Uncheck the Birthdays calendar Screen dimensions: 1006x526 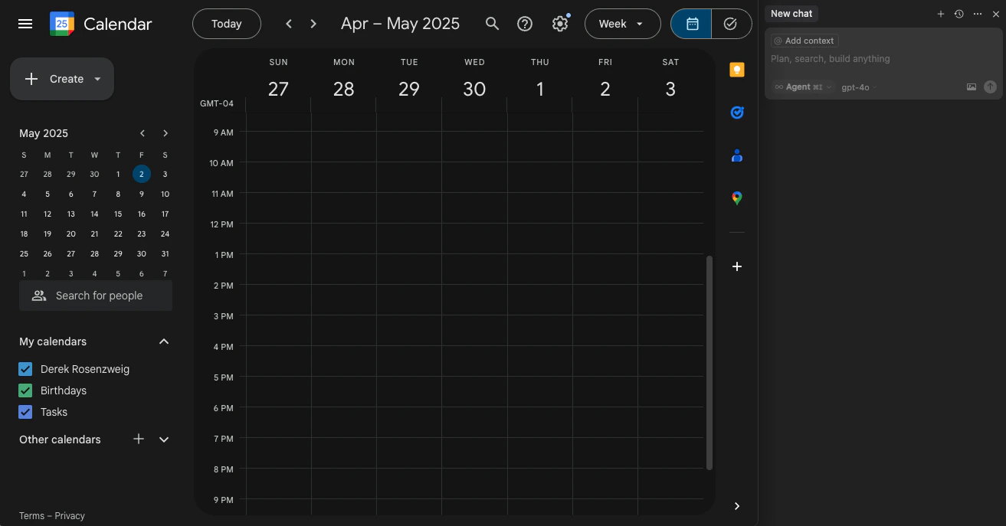pyautogui.click(x=25, y=390)
